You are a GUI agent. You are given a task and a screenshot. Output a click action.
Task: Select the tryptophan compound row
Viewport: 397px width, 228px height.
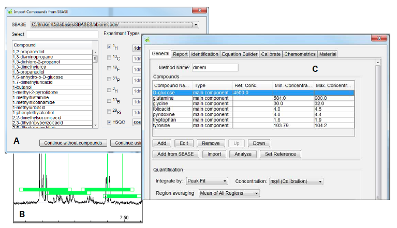[253, 120]
